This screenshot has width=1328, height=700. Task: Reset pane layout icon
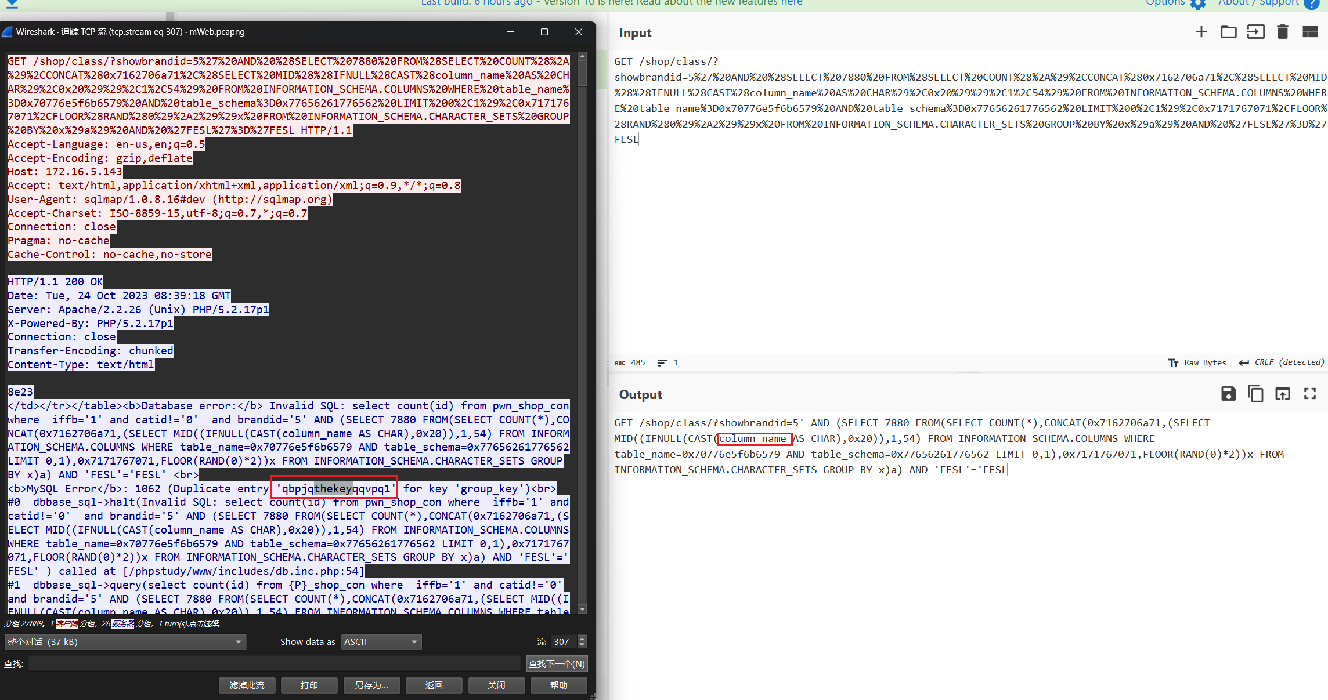(1310, 32)
